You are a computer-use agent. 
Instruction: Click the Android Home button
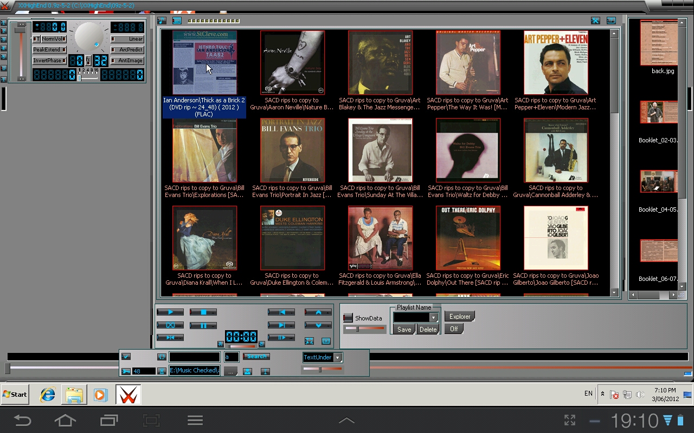click(x=65, y=420)
